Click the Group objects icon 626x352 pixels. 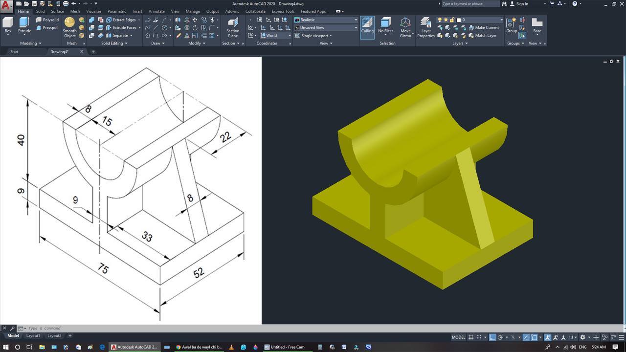[x=512, y=25]
